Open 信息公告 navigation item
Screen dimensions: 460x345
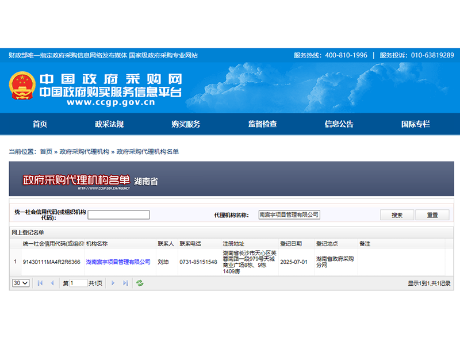coord(339,124)
